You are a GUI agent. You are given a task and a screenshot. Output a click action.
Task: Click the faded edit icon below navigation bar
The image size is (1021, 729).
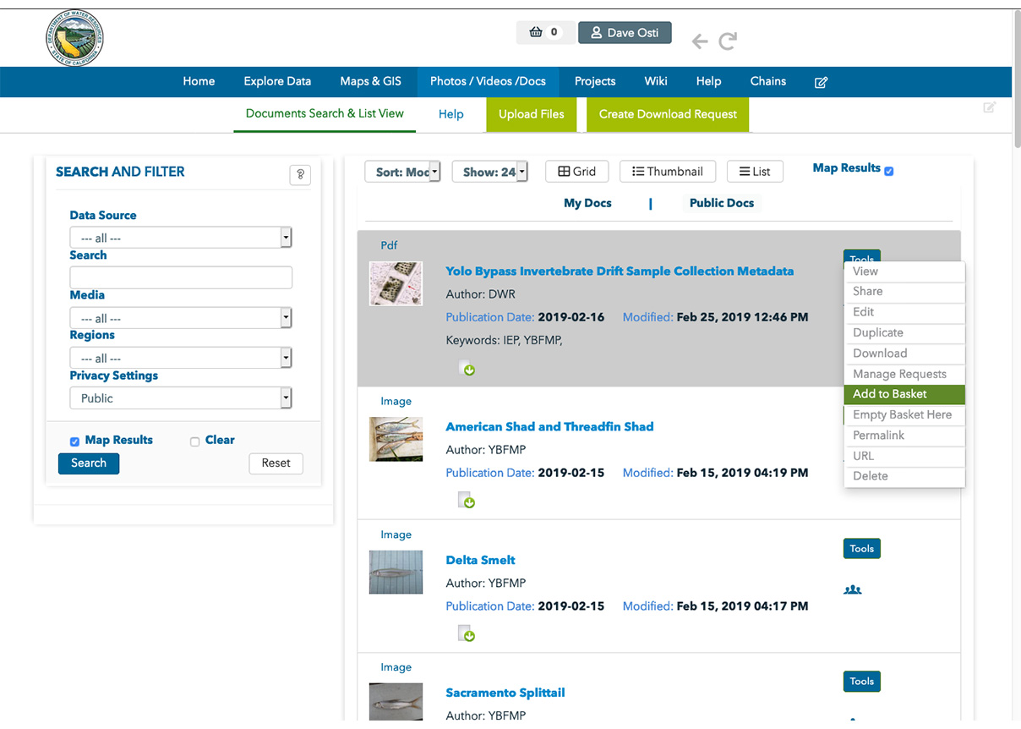click(x=989, y=107)
